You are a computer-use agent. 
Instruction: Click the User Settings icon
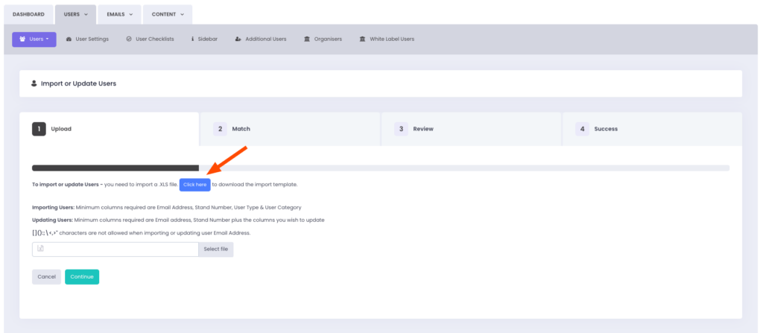tap(69, 39)
